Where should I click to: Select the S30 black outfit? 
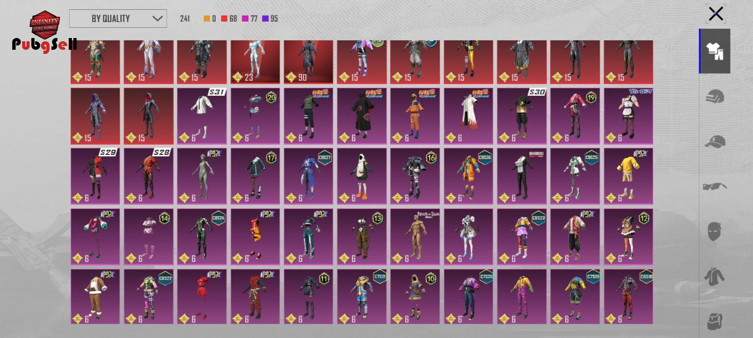click(x=522, y=116)
